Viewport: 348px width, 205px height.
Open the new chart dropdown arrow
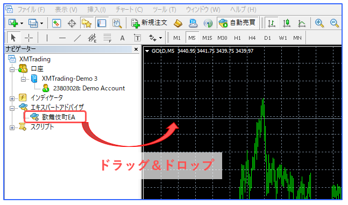[22, 23]
